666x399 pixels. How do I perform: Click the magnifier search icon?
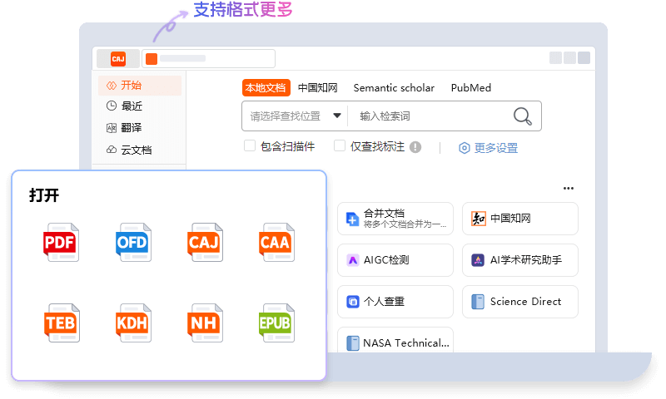tap(522, 116)
